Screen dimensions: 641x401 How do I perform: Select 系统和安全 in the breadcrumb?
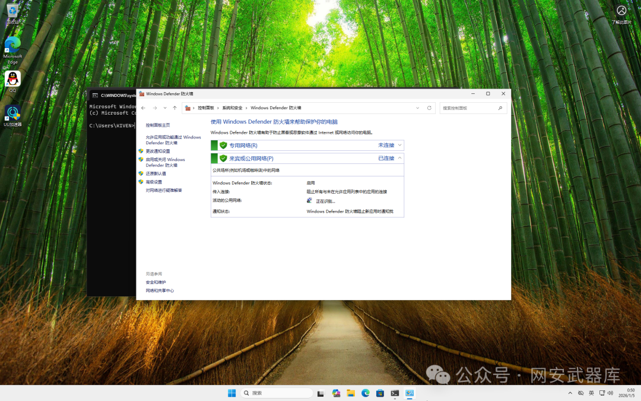[x=232, y=108]
